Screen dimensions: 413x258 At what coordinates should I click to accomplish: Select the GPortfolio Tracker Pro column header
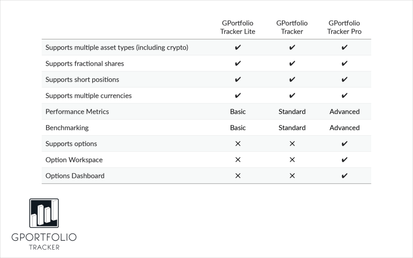tap(344, 27)
